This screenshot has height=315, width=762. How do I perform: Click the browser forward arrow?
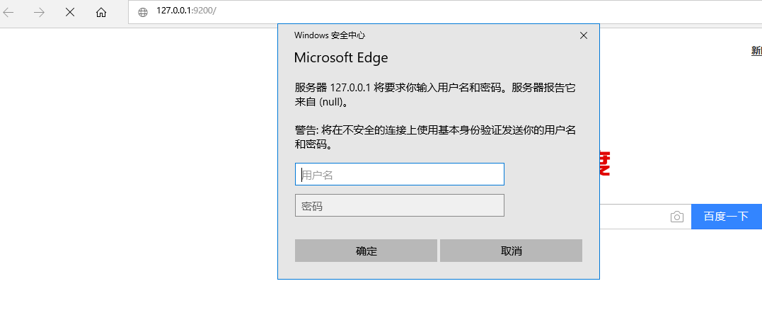[x=39, y=12]
